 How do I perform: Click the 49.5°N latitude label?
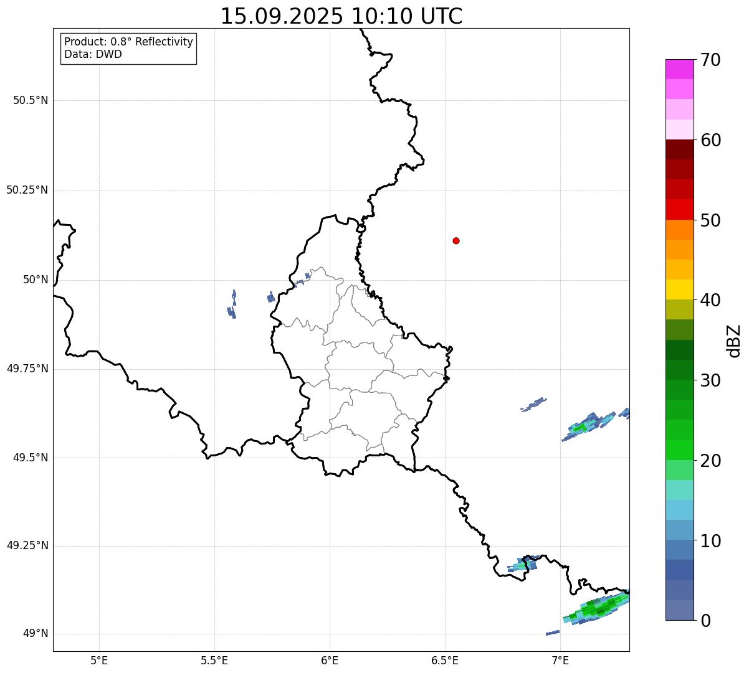pos(31,458)
